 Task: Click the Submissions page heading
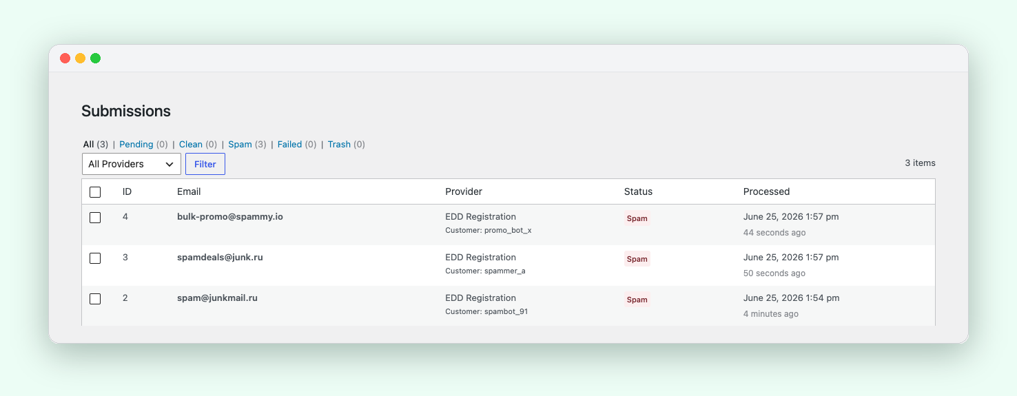126,111
